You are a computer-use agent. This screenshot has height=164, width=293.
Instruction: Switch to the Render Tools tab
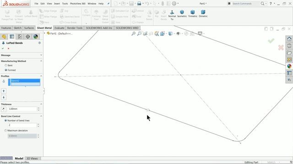75,28
